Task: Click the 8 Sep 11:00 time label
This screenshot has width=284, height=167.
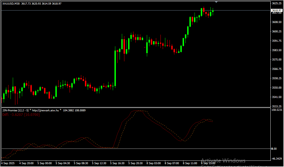Action: 190,163
